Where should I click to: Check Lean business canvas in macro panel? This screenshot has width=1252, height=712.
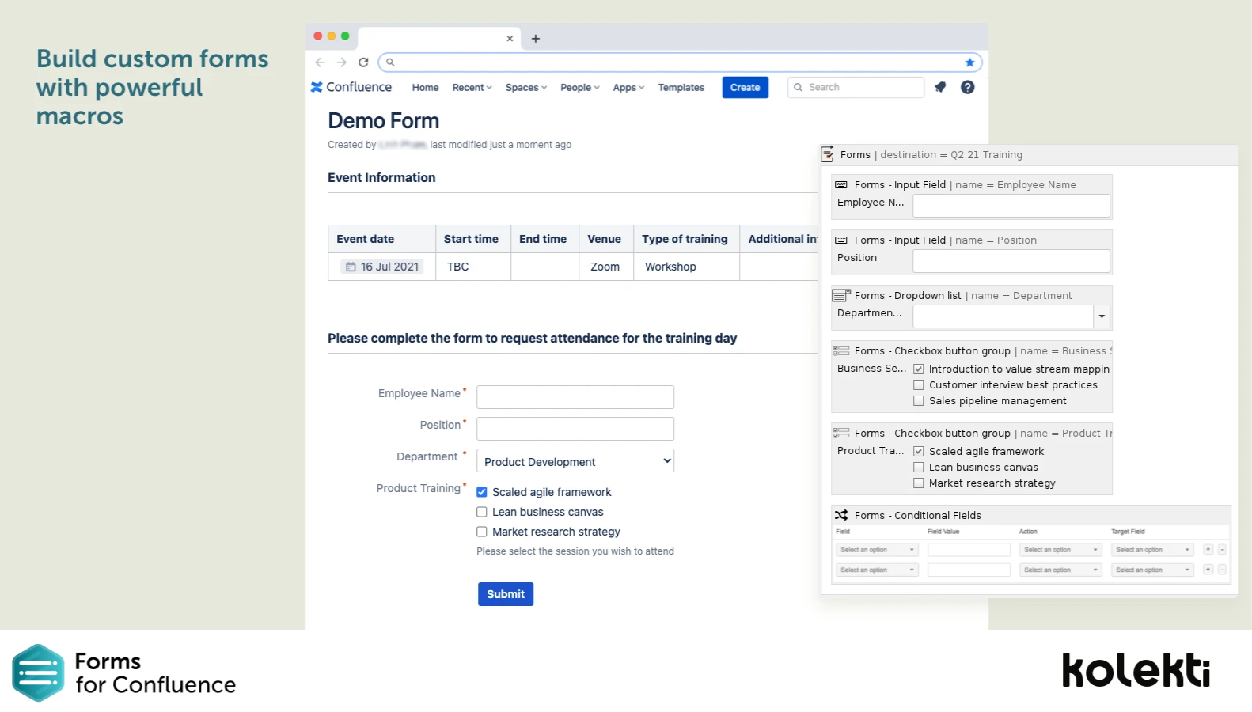(919, 468)
